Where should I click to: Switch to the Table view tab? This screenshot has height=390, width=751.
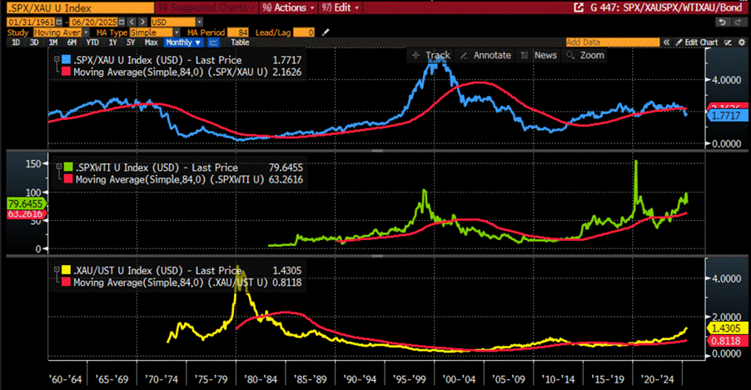point(240,42)
